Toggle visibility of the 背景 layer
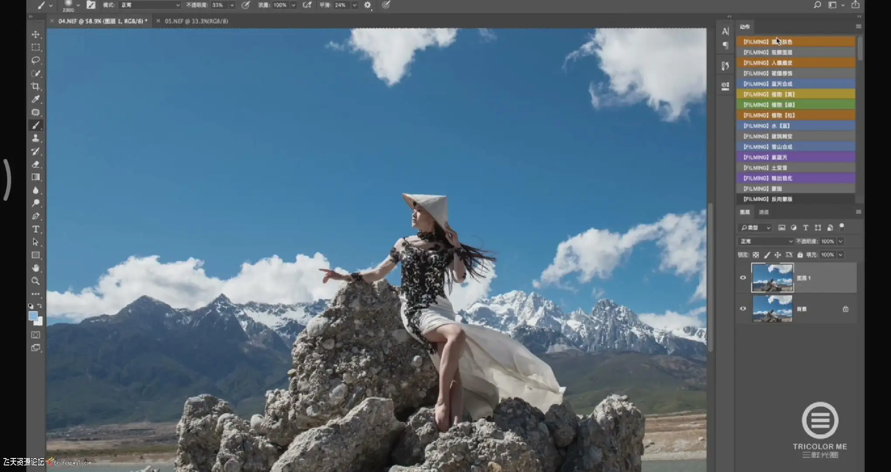The height and width of the screenshot is (472, 891). coord(743,309)
